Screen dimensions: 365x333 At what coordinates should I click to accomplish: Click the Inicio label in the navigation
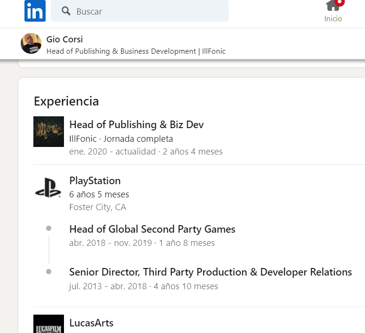[333, 19]
